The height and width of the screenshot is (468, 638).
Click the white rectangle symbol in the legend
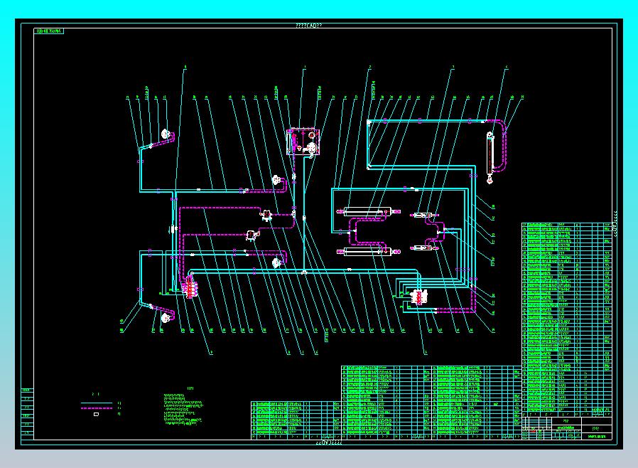(x=96, y=414)
